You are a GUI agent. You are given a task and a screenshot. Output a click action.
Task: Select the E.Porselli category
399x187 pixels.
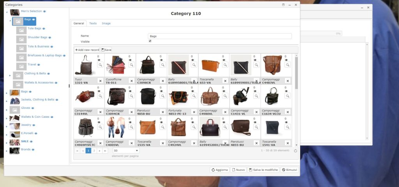point(28,133)
